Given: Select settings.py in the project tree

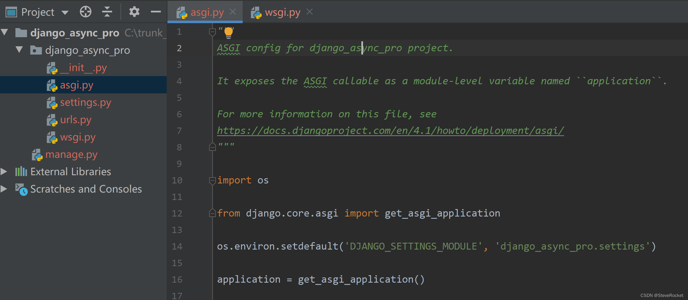Looking at the screenshot, I should point(86,102).
